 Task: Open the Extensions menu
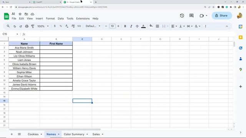tap(83, 18)
